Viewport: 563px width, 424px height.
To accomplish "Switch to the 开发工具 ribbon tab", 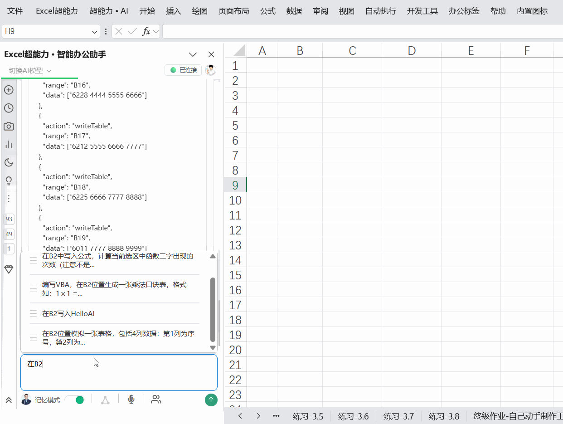I will coord(422,11).
